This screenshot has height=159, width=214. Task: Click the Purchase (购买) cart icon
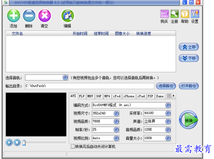pos(164,14)
